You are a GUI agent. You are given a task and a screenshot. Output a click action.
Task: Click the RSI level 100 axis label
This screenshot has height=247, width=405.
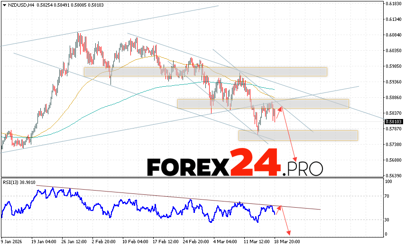388,182
